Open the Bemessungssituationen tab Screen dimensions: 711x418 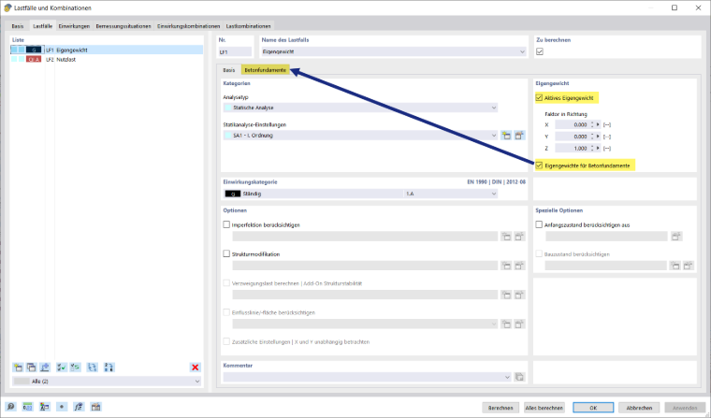123,26
